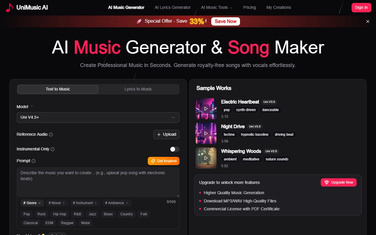Click inside the music prompt text area

(98, 182)
